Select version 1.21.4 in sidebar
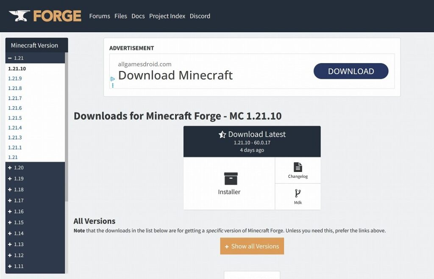434x279 pixels. coord(15,127)
